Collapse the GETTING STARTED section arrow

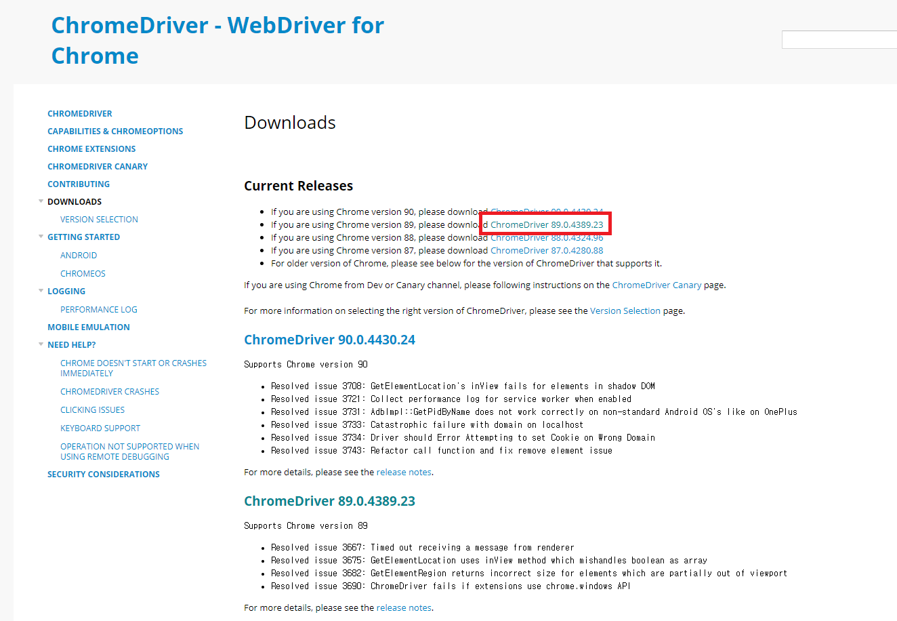[x=41, y=237]
